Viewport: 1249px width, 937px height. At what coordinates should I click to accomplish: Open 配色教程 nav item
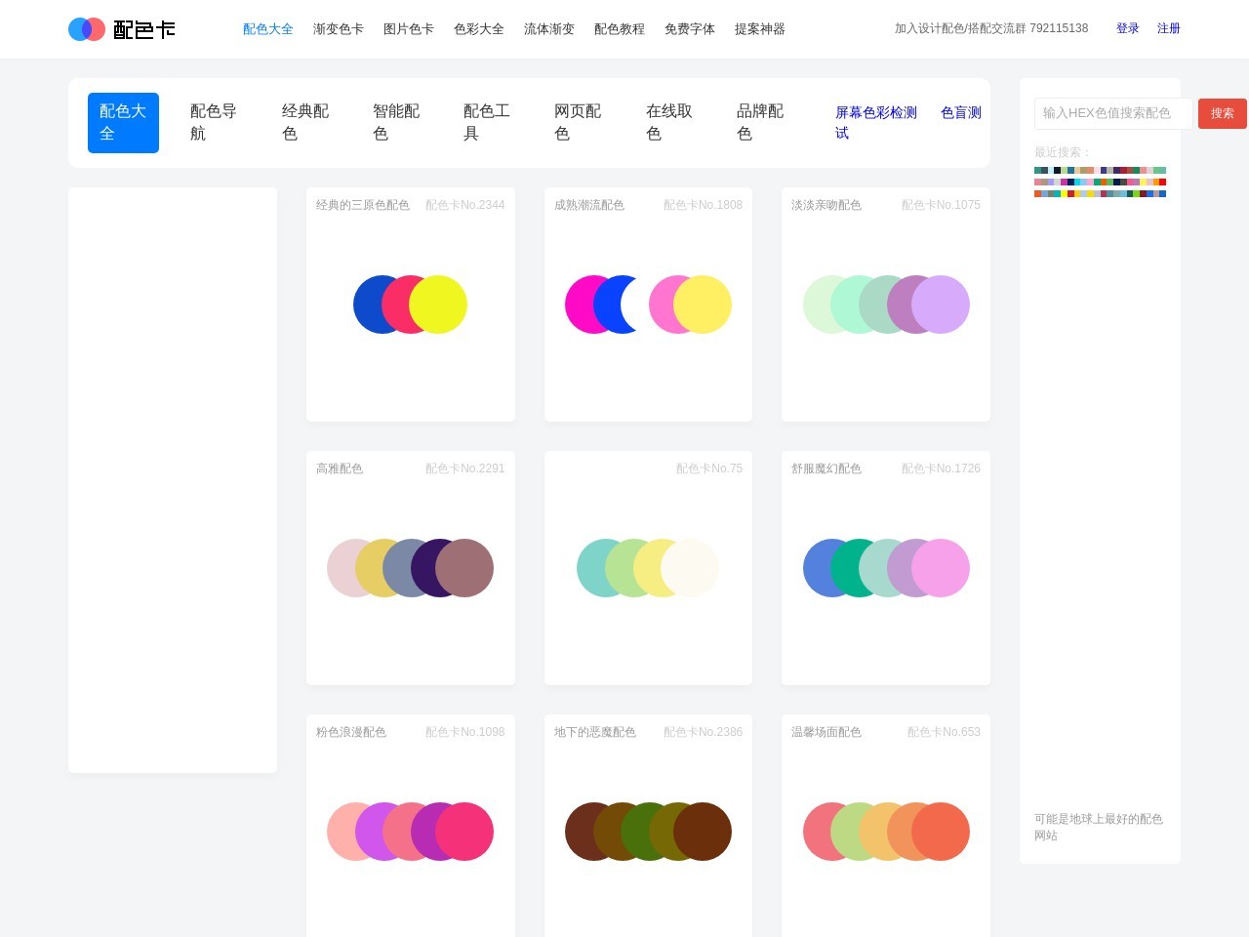[x=620, y=29]
